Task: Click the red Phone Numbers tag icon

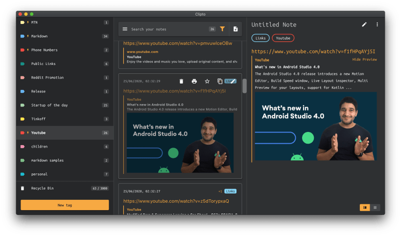Action: click(x=23, y=50)
